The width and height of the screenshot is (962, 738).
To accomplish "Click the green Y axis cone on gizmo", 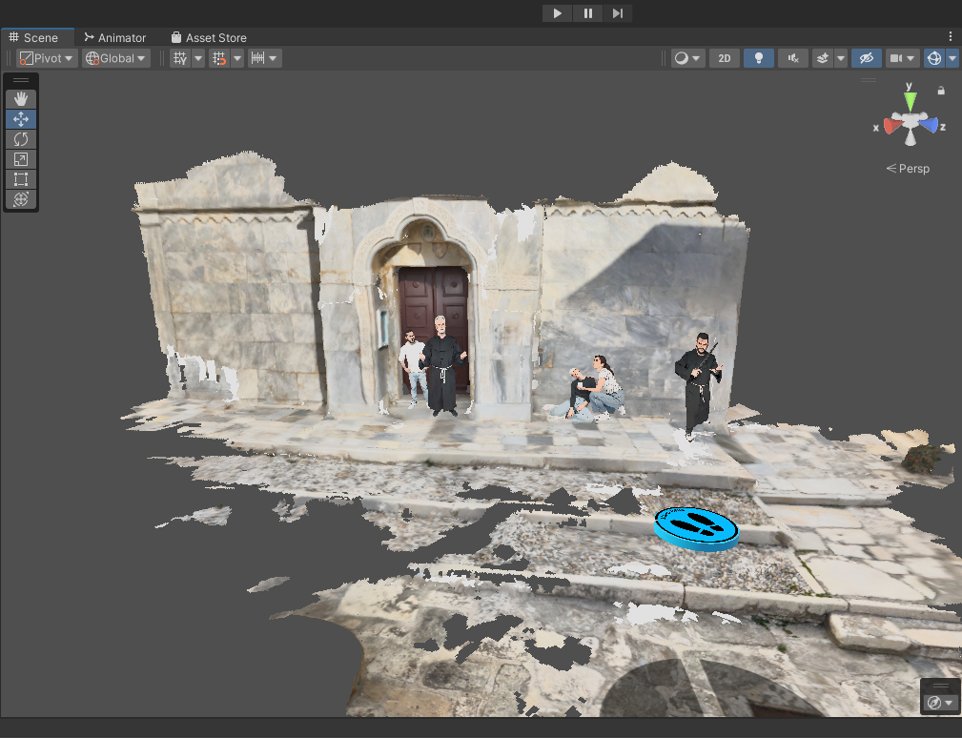I will 911,99.
